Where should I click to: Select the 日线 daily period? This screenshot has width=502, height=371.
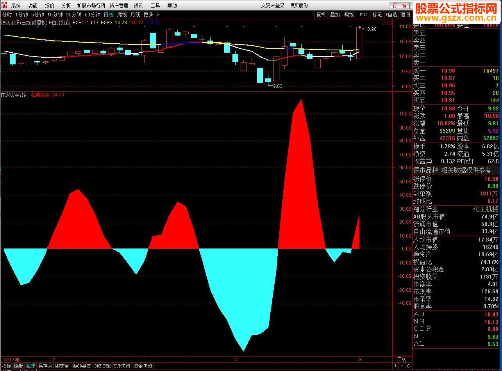pos(109,14)
